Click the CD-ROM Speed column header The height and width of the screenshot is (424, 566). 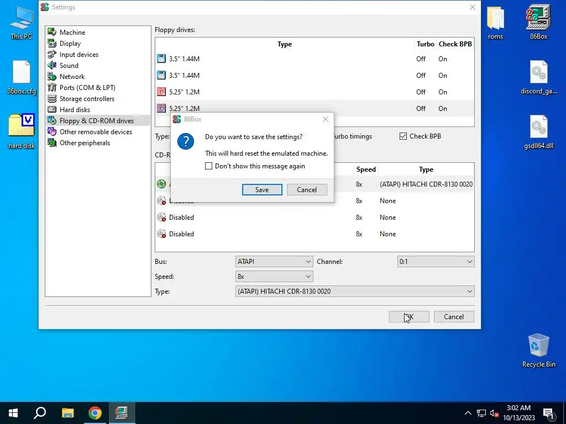[x=366, y=169]
